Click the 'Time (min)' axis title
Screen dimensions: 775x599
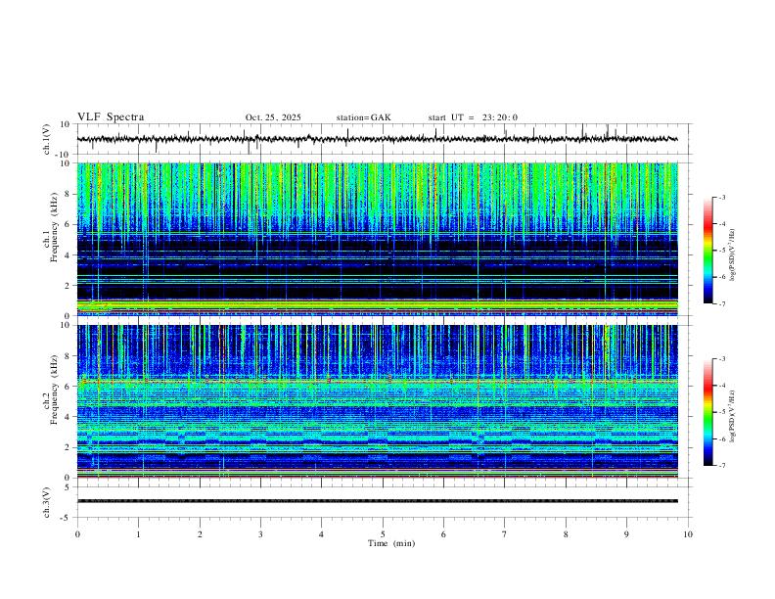tap(391, 543)
